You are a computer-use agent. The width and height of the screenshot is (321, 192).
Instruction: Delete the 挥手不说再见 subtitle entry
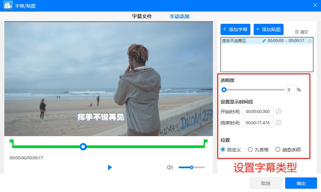tap(310, 41)
